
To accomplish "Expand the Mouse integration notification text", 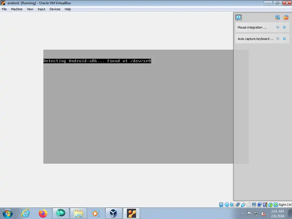I will [x=252, y=27].
